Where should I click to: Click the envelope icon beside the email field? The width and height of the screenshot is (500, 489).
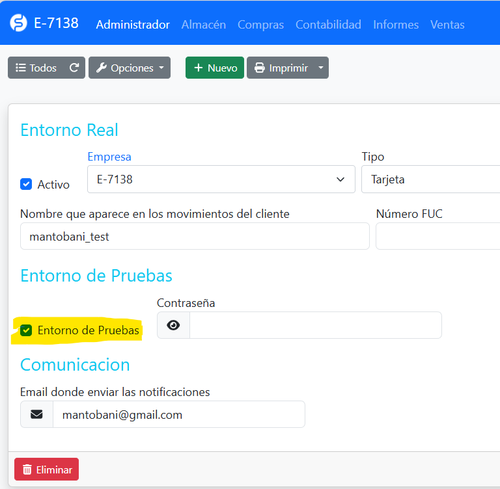click(36, 414)
